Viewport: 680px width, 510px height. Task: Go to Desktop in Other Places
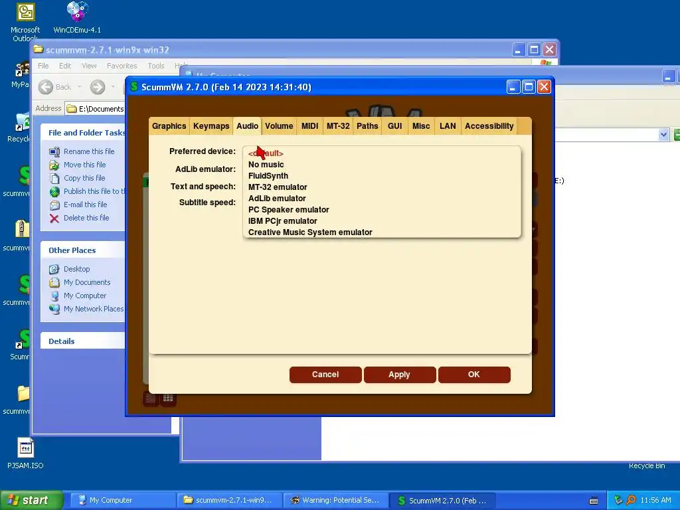[x=77, y=269]
